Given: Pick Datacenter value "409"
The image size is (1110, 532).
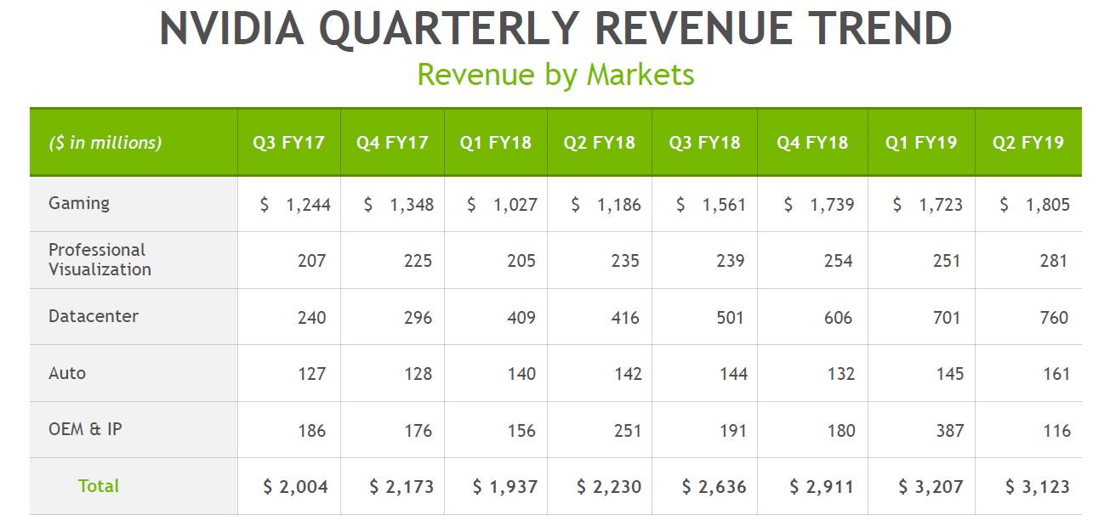Looking at the screenshot, I should (x=521, y=318).
